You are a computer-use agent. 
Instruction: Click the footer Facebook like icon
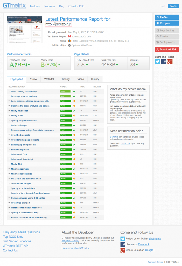point(123,244)
